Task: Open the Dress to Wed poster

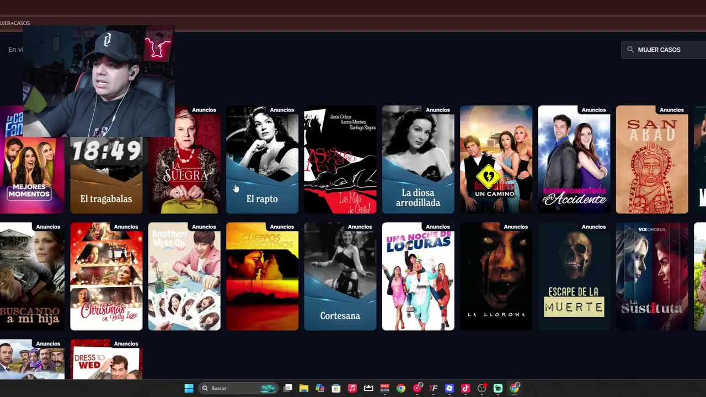Action: pos(106,360)
